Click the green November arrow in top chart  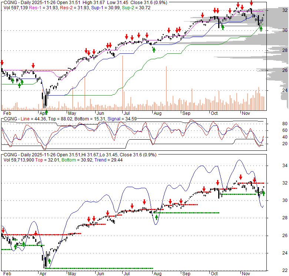(261, 29)
